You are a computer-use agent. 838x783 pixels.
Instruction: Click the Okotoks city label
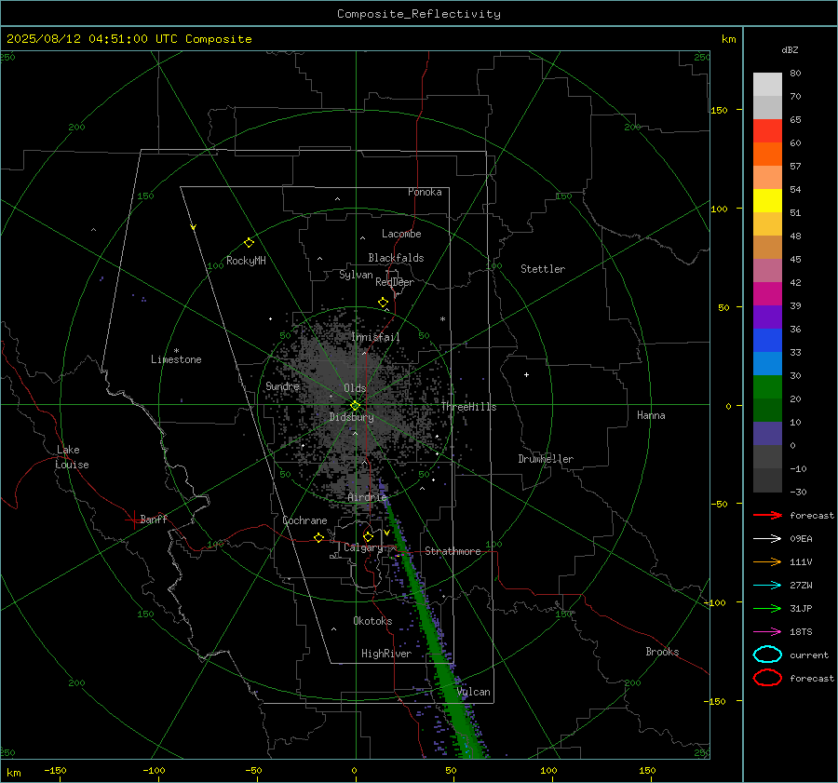coord(372,621)
